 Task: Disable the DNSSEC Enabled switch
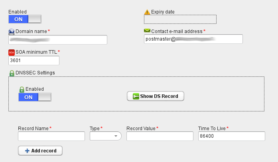coord(35,97)
